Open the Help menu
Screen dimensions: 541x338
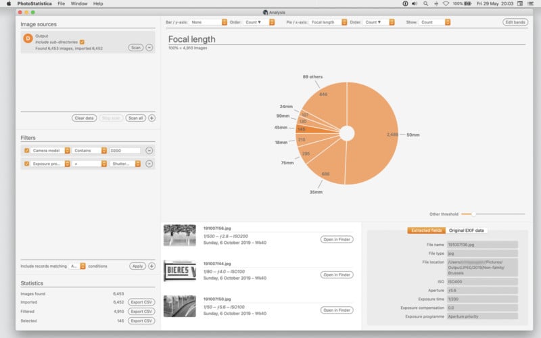tap(98, 3)
